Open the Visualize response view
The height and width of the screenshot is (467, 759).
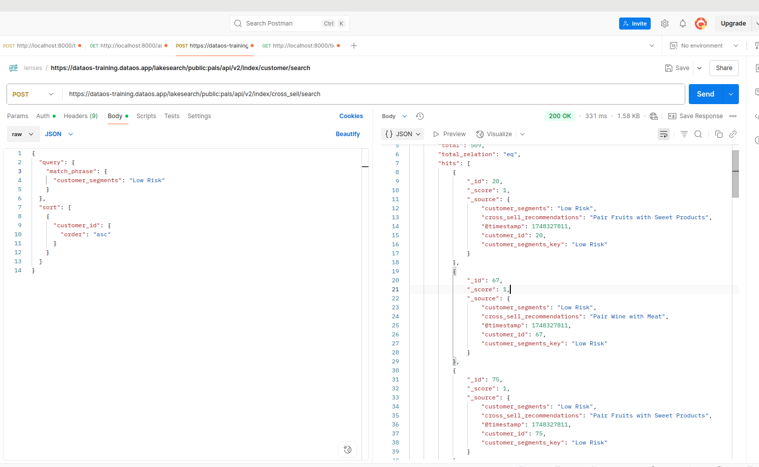494,134
